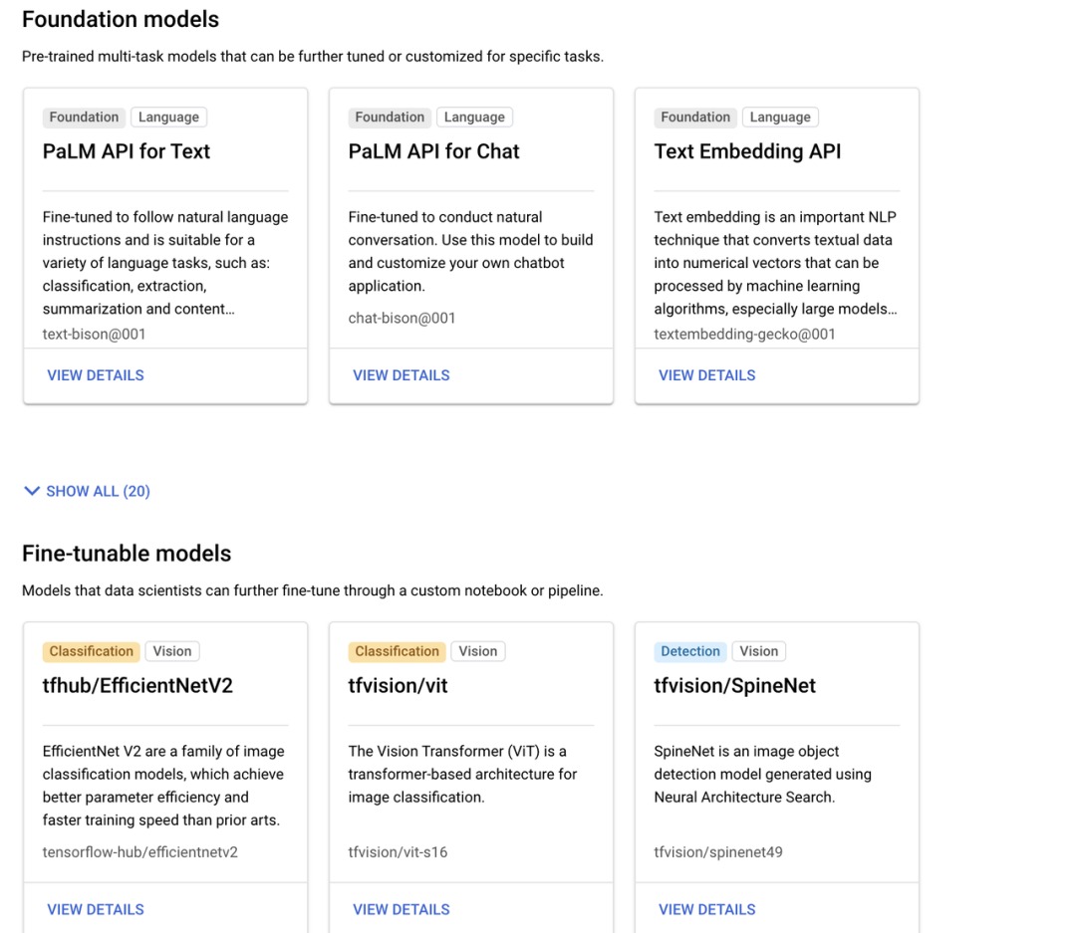View details for tfvision/SpineNet
1076x933 pixels.
tap(707, 909)
